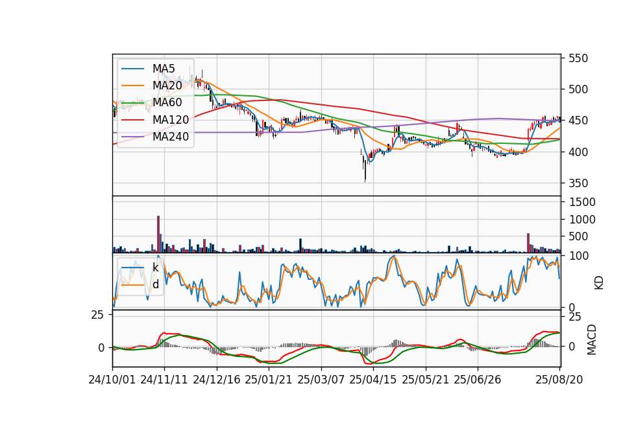Click the 24/12/16 date tick label

pos(217,380)
